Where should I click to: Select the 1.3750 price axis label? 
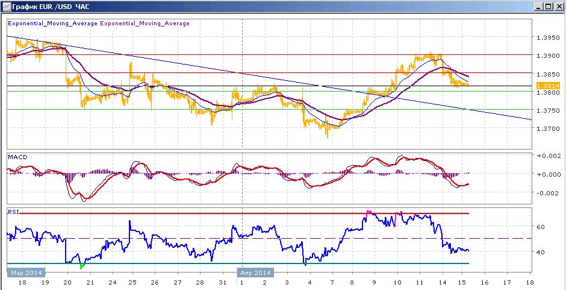tap(548, 111)
